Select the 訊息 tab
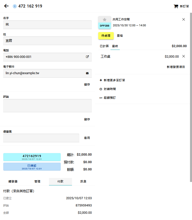The height and width of the screenshot is (220, 192). tap(83, 181)
